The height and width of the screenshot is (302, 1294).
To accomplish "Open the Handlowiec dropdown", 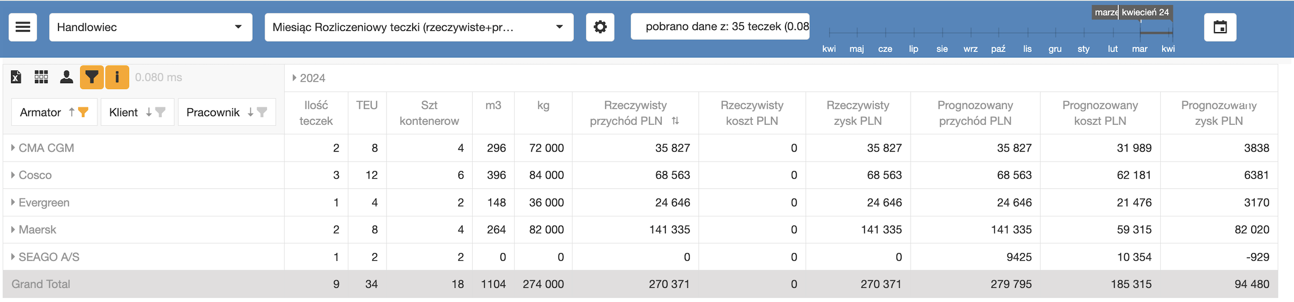I will click(150, 27).
